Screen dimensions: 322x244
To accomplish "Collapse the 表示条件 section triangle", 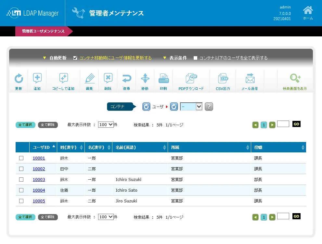I will [x=164, y=58].
